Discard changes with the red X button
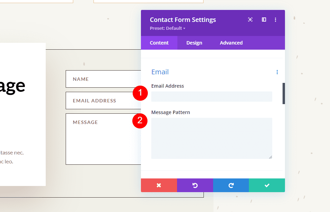Screen dimensions: 330x212 coord(159,185)
